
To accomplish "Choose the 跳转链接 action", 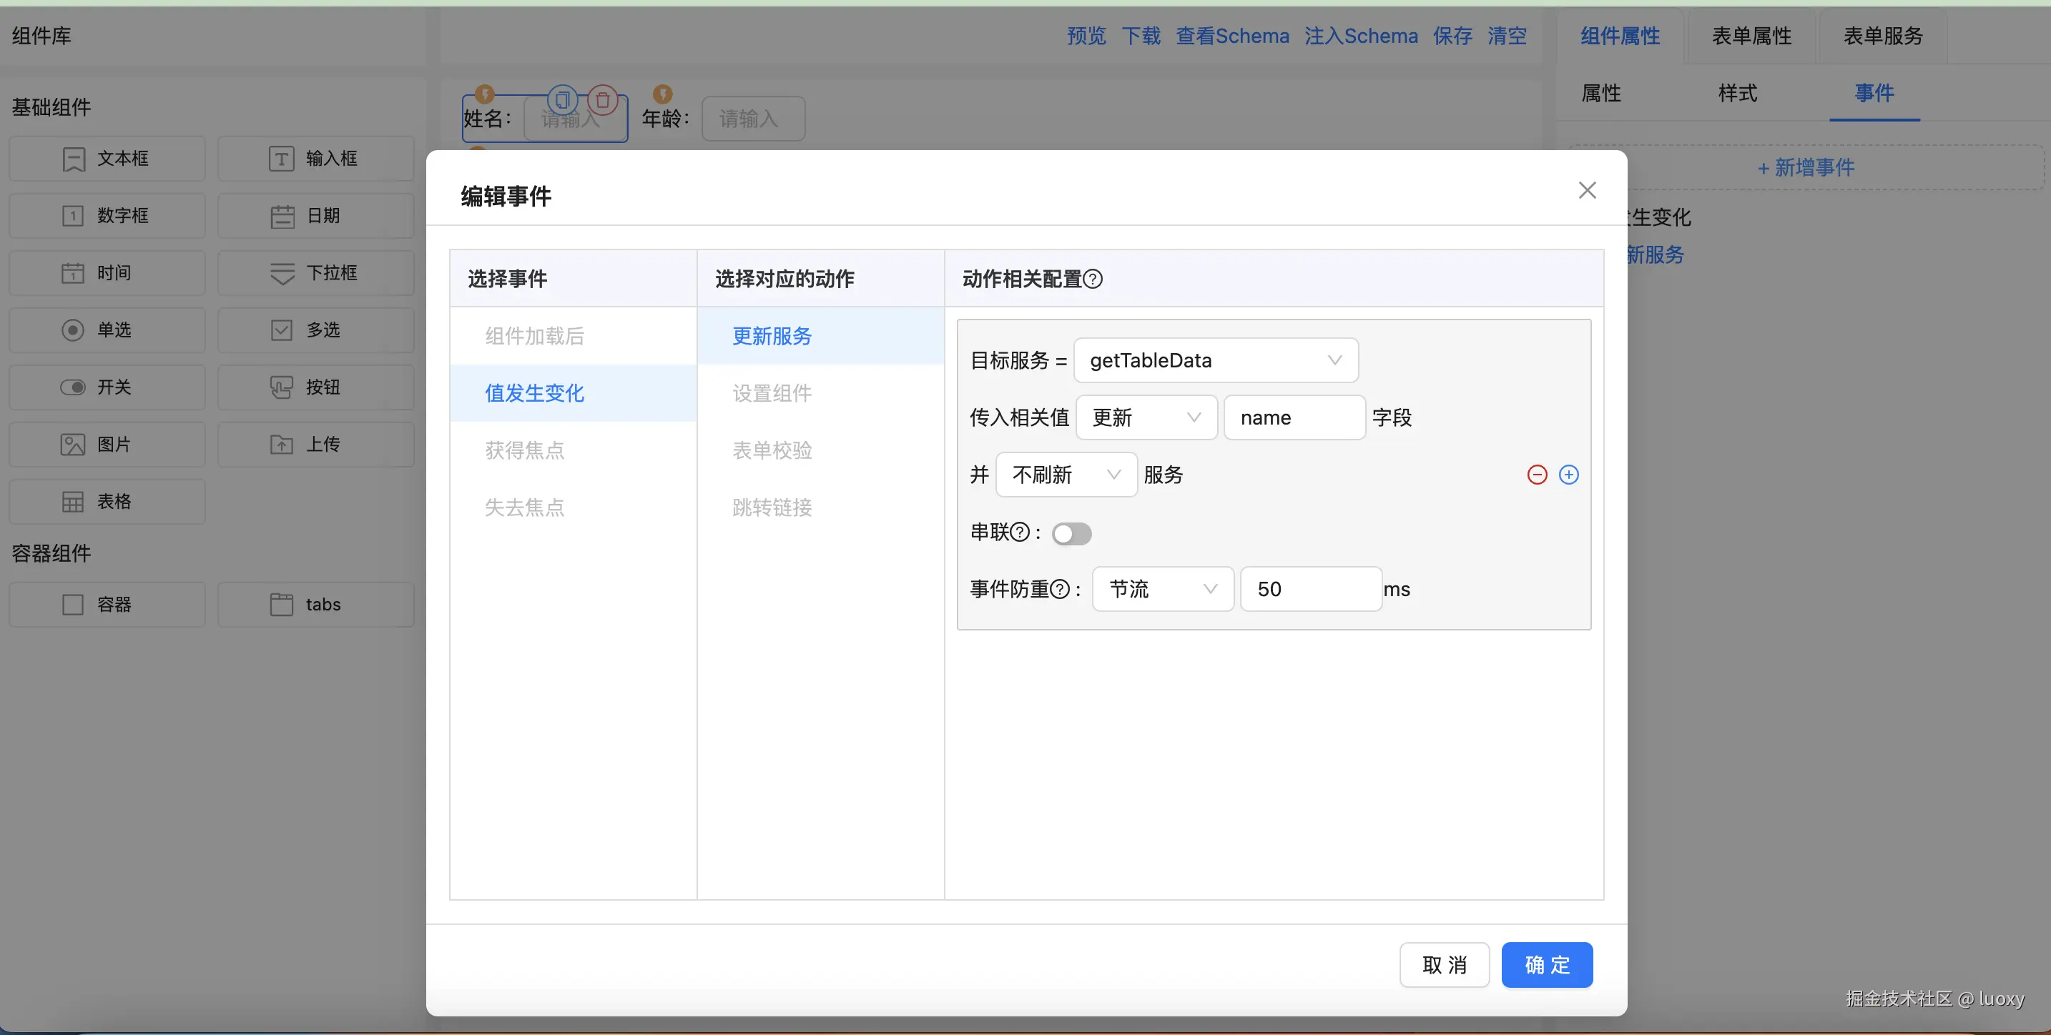I will (x=772, y=507).
